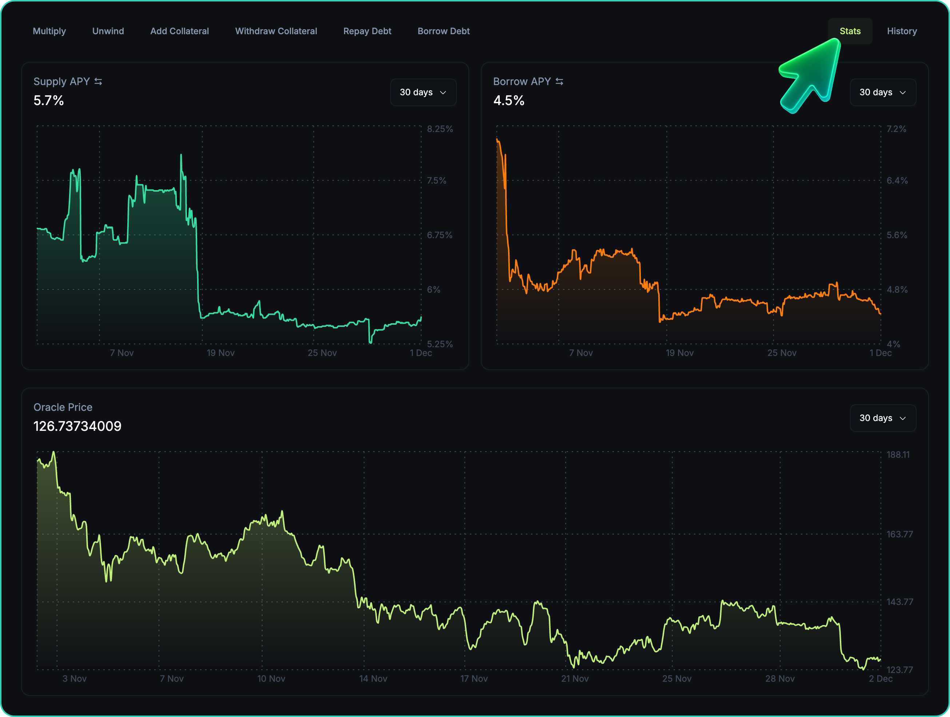Click Borrow Debt
Viewport: 950px width, 717px height.
(444, 31)
